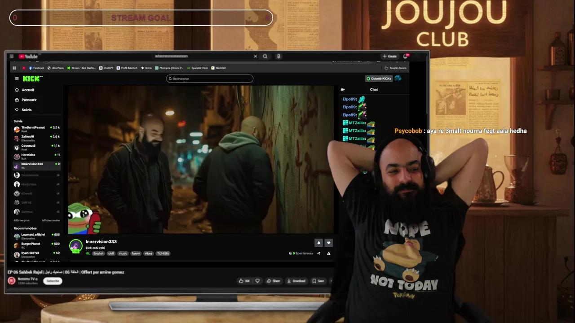Go to Accueil in Kick sidebar
Image resolution: width=575 pixels, height=323 pixels.
[24, 90]
